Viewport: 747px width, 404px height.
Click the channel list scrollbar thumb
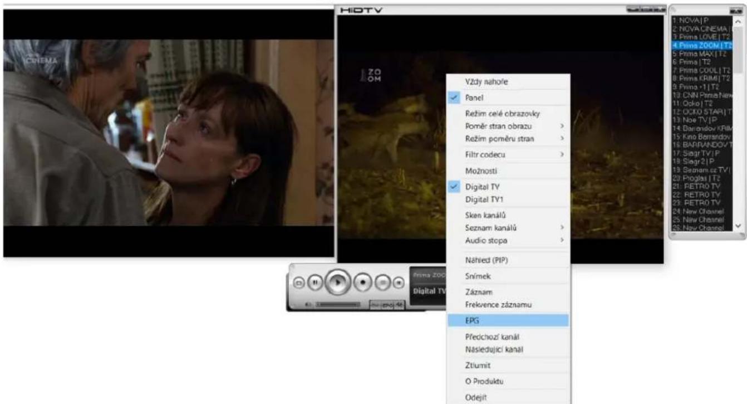click(738, 49)
